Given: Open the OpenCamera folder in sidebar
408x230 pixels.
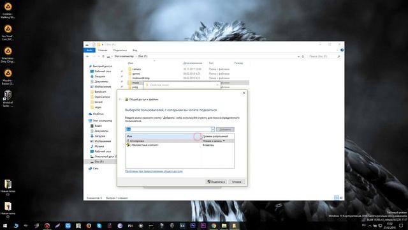Looking at the screenshot, I should pyautogui.click(x=102, y=96).
